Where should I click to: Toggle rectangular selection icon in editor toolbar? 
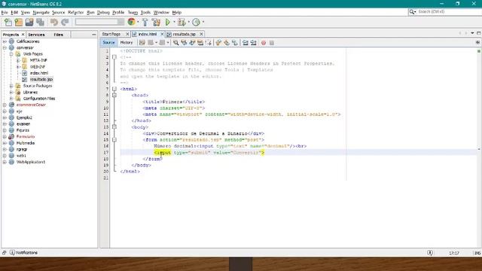point(209,43)
